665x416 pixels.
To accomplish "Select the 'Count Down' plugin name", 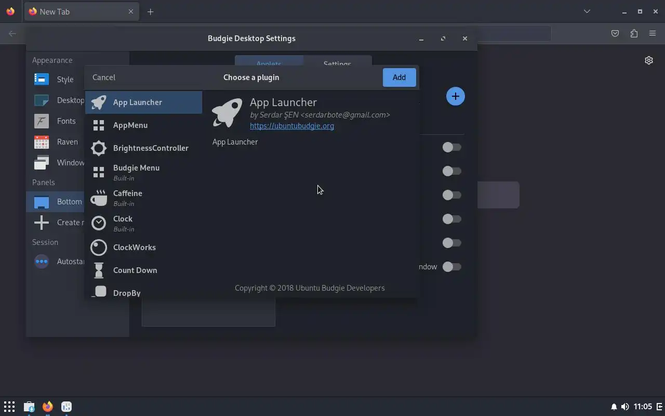I will [x=135, y=270].
